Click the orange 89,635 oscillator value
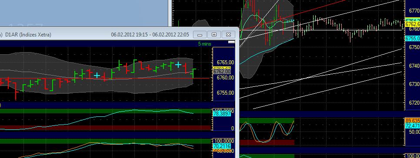 pos(413,121)
